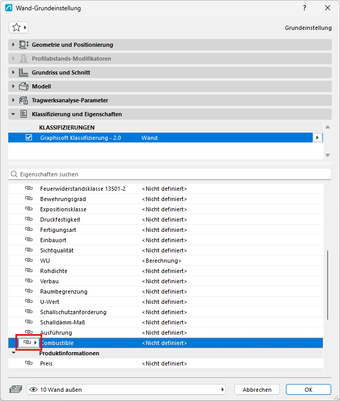Select the Schallschutzanforderung property label
Viewport: 340px width, 401px height.
coord(73,312)
